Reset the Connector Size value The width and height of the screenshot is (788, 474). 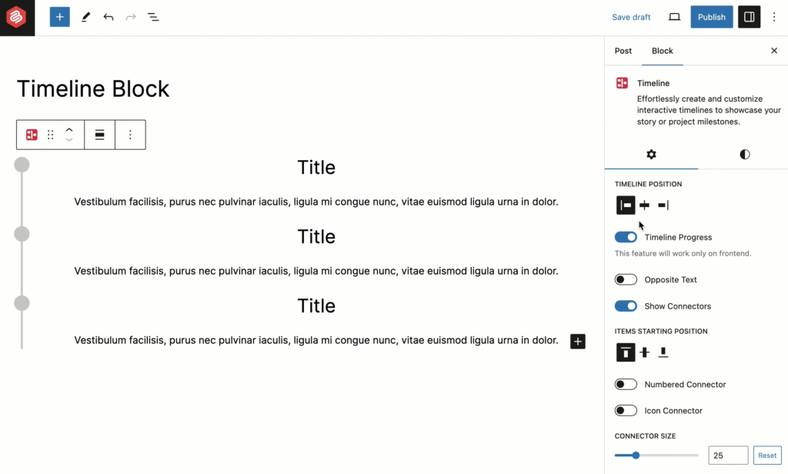pos(766,455)
